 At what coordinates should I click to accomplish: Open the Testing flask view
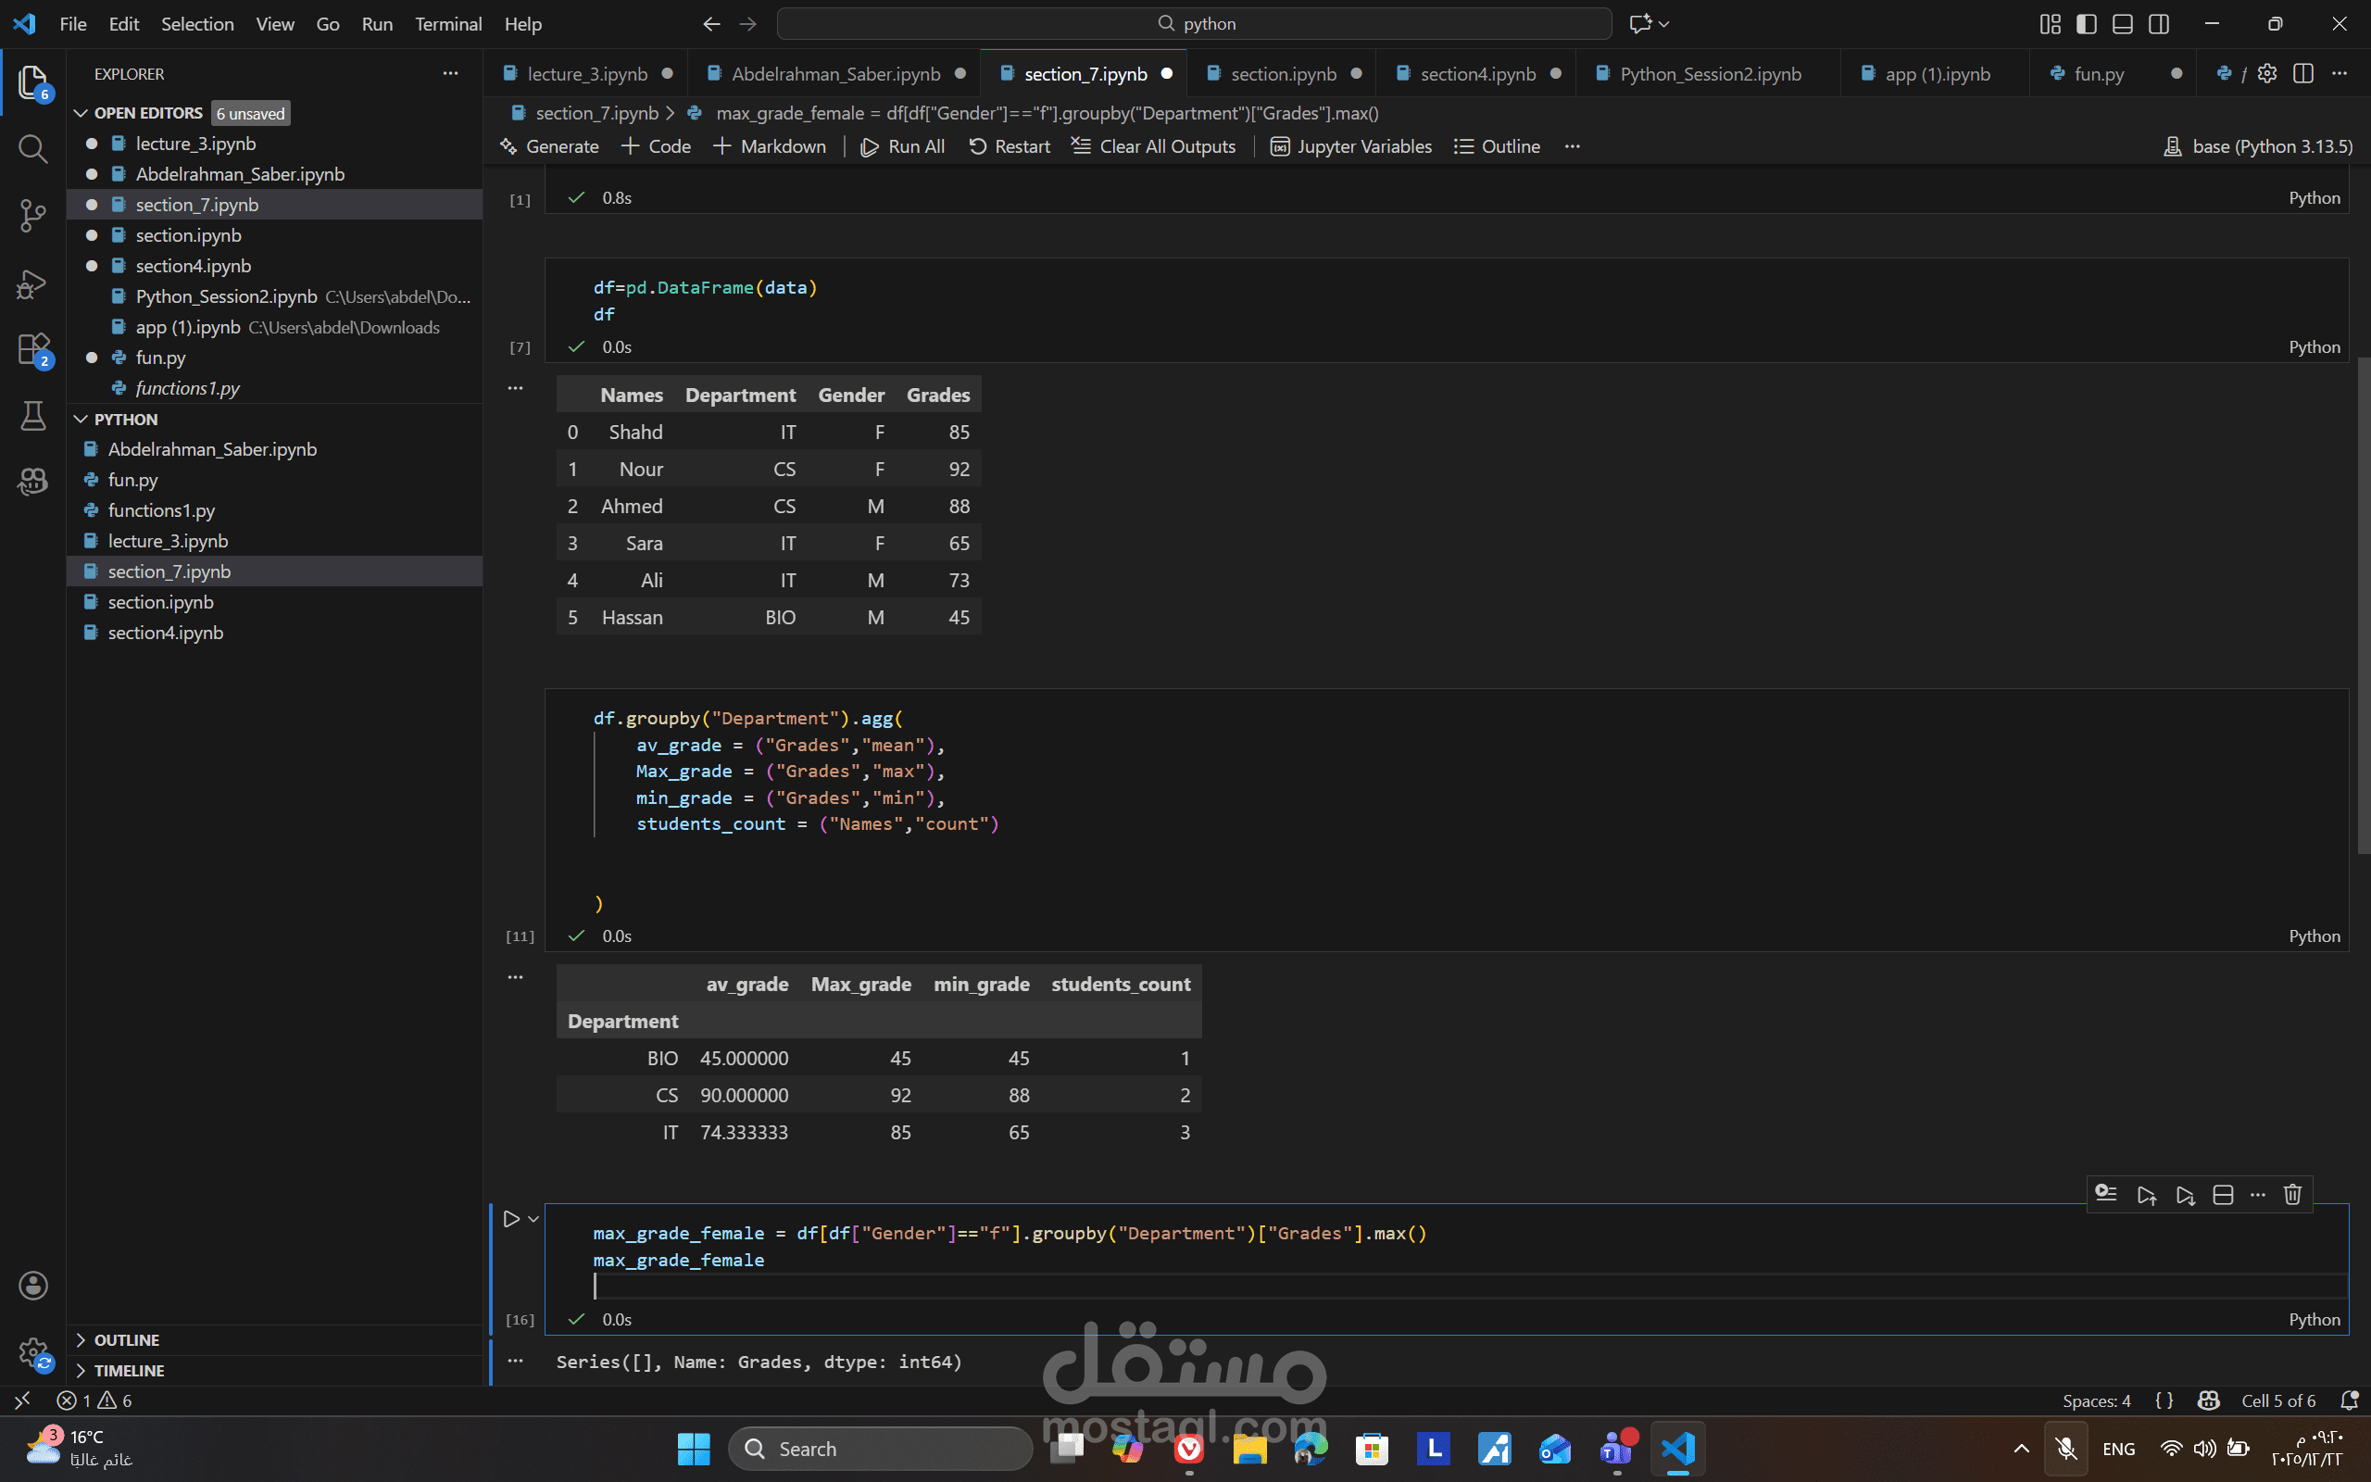[32, 416]
